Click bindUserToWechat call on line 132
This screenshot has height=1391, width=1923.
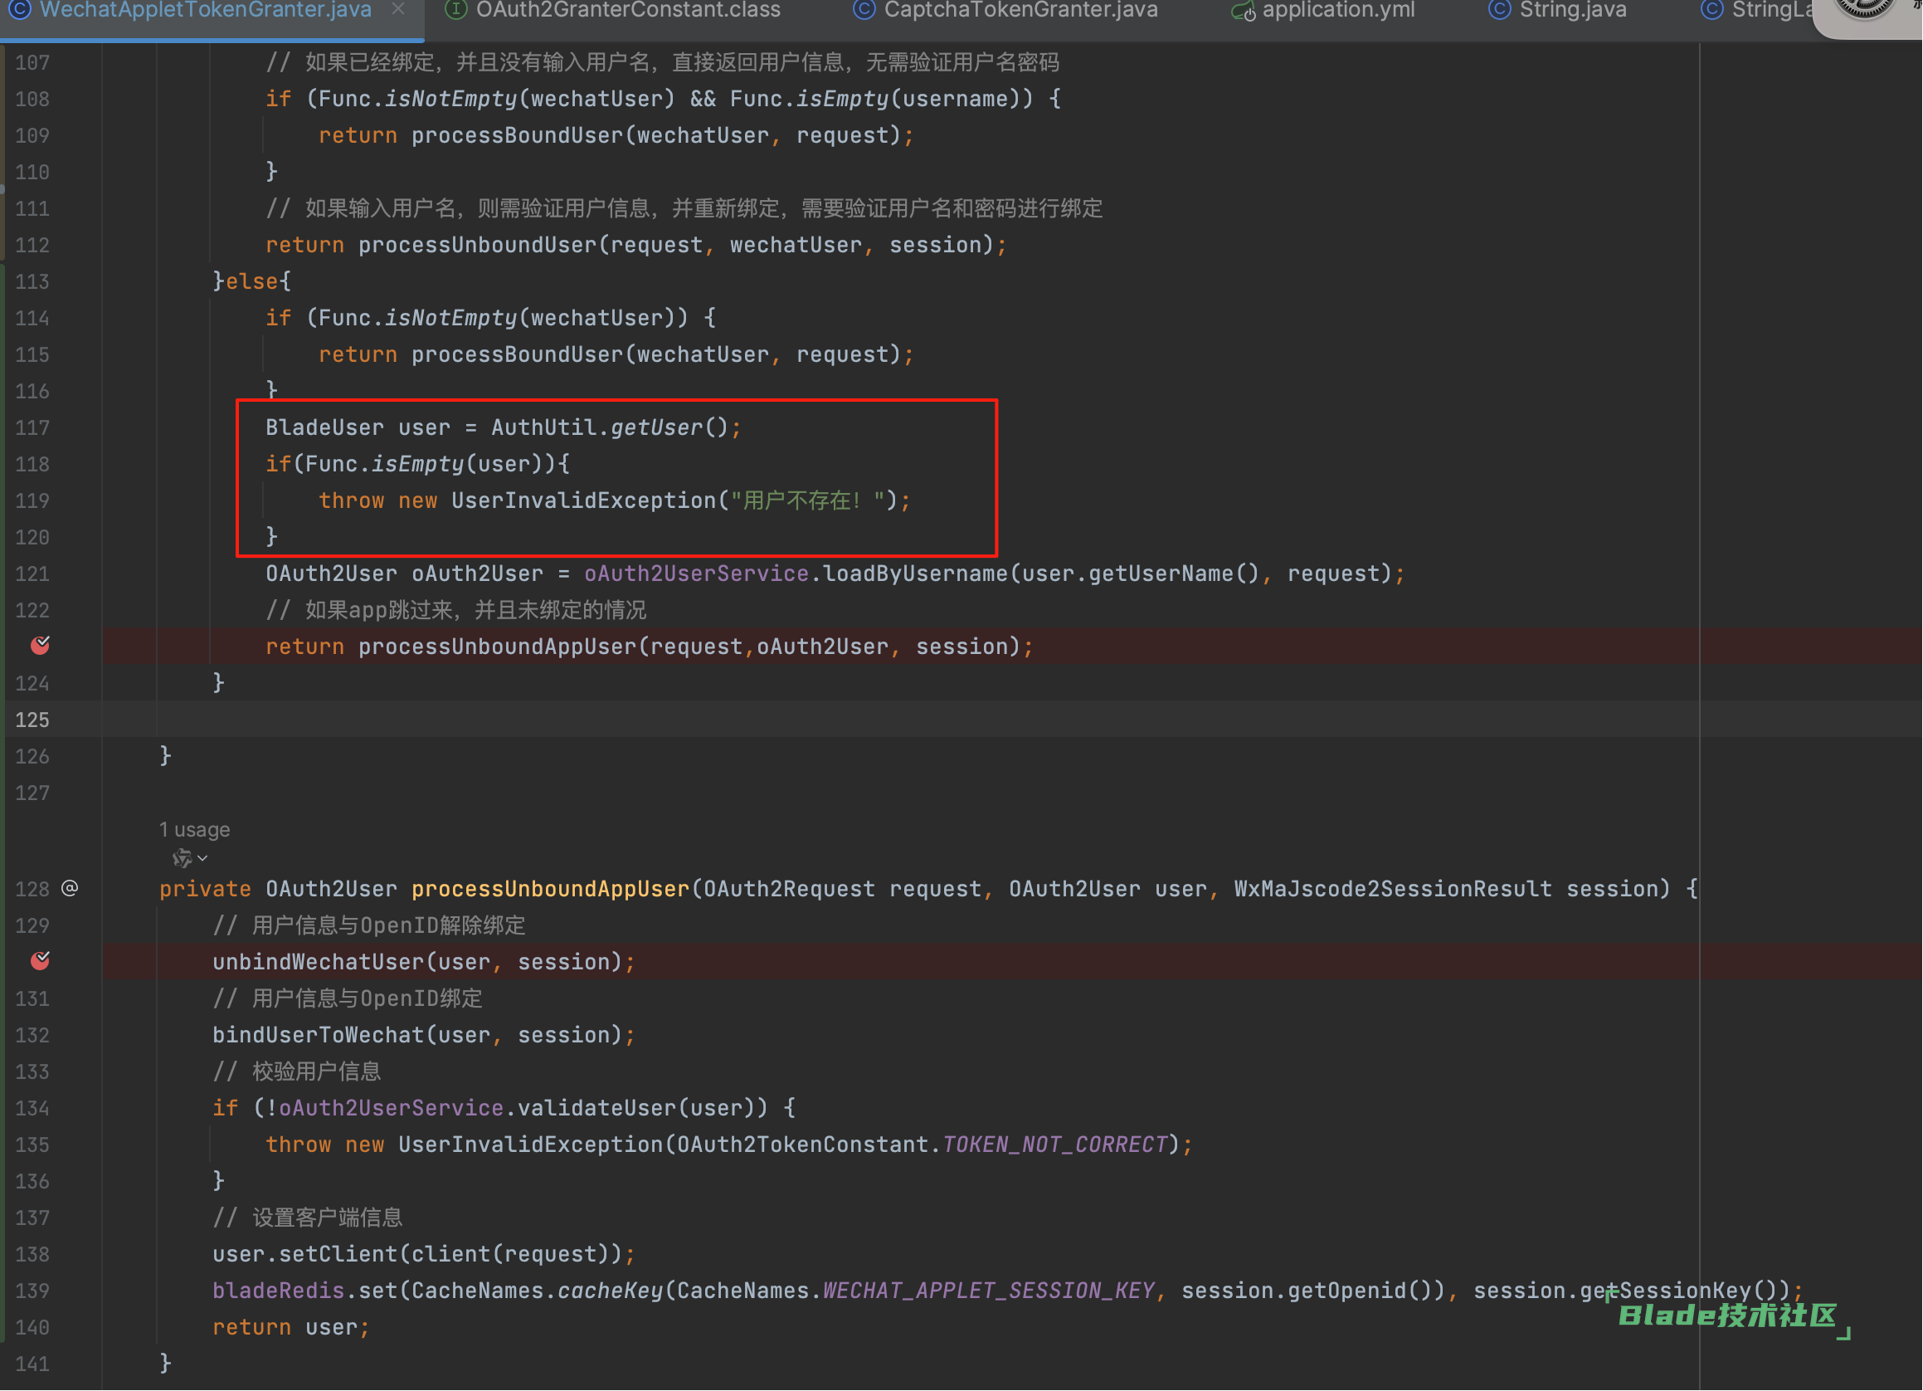click(x=317, y=1034)
